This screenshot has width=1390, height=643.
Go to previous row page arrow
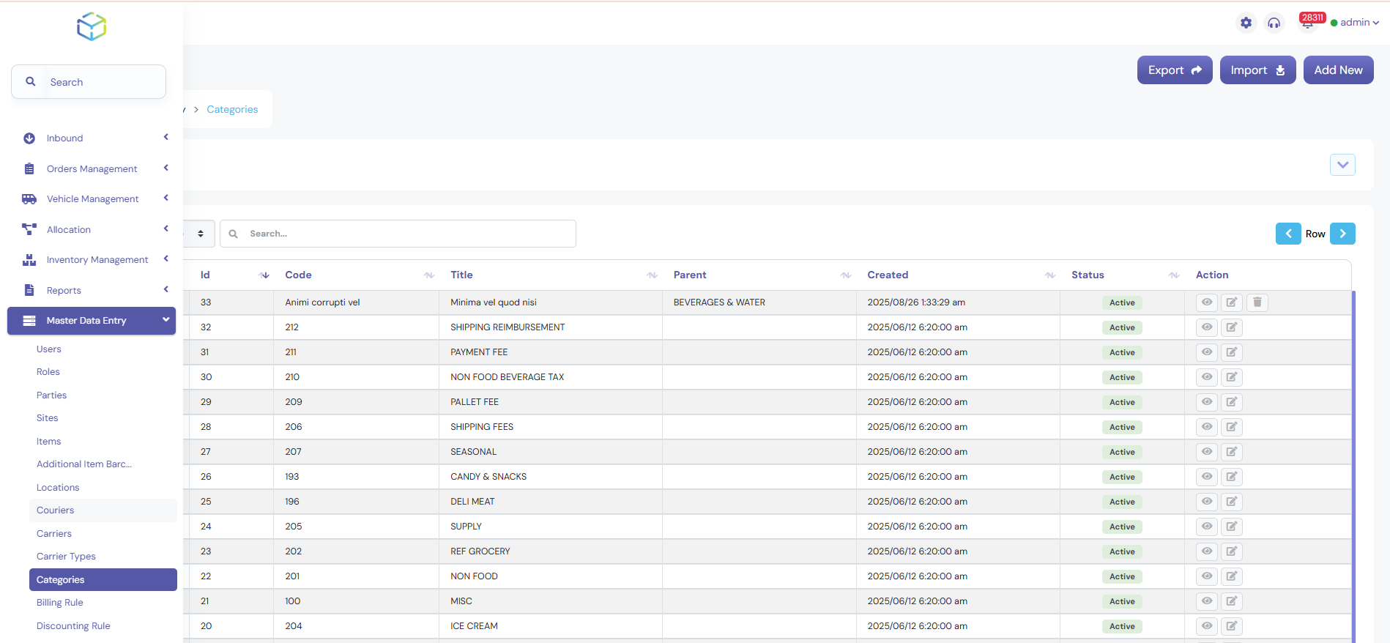[1288, 234]
